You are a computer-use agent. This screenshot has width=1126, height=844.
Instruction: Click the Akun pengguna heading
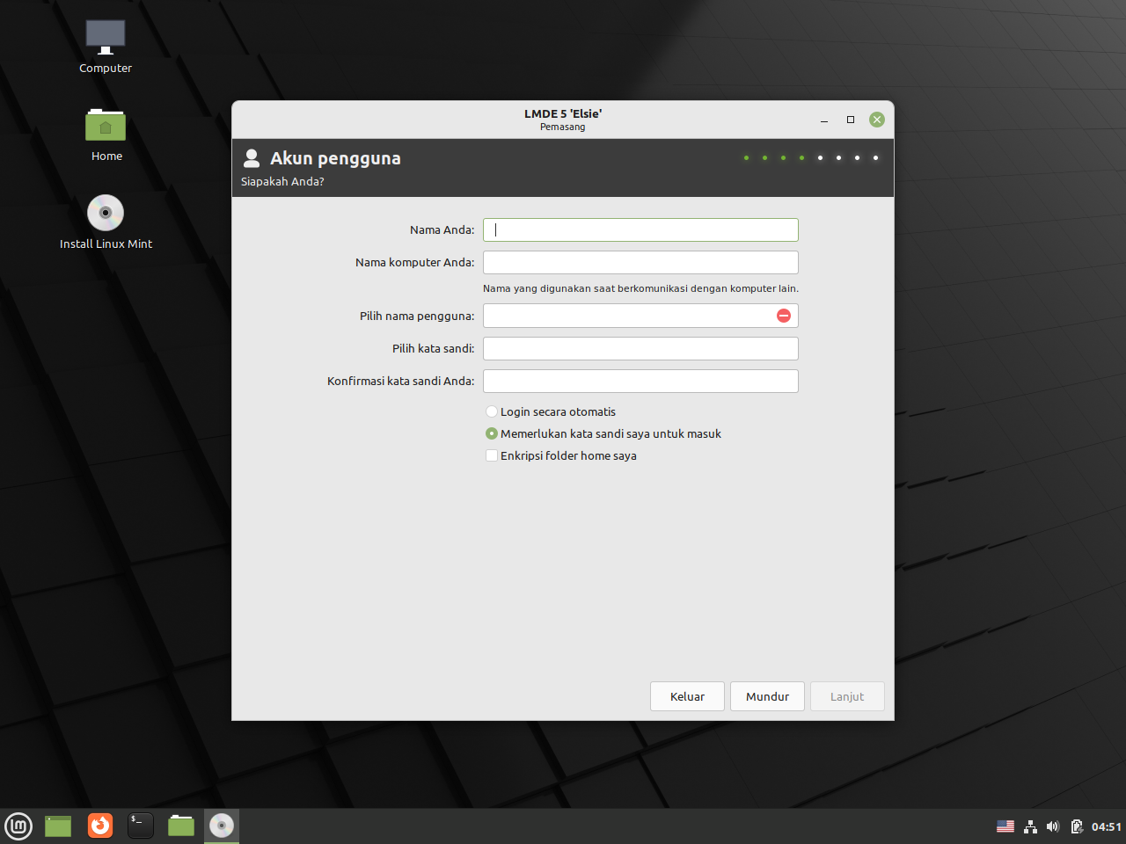pos(335,158)
